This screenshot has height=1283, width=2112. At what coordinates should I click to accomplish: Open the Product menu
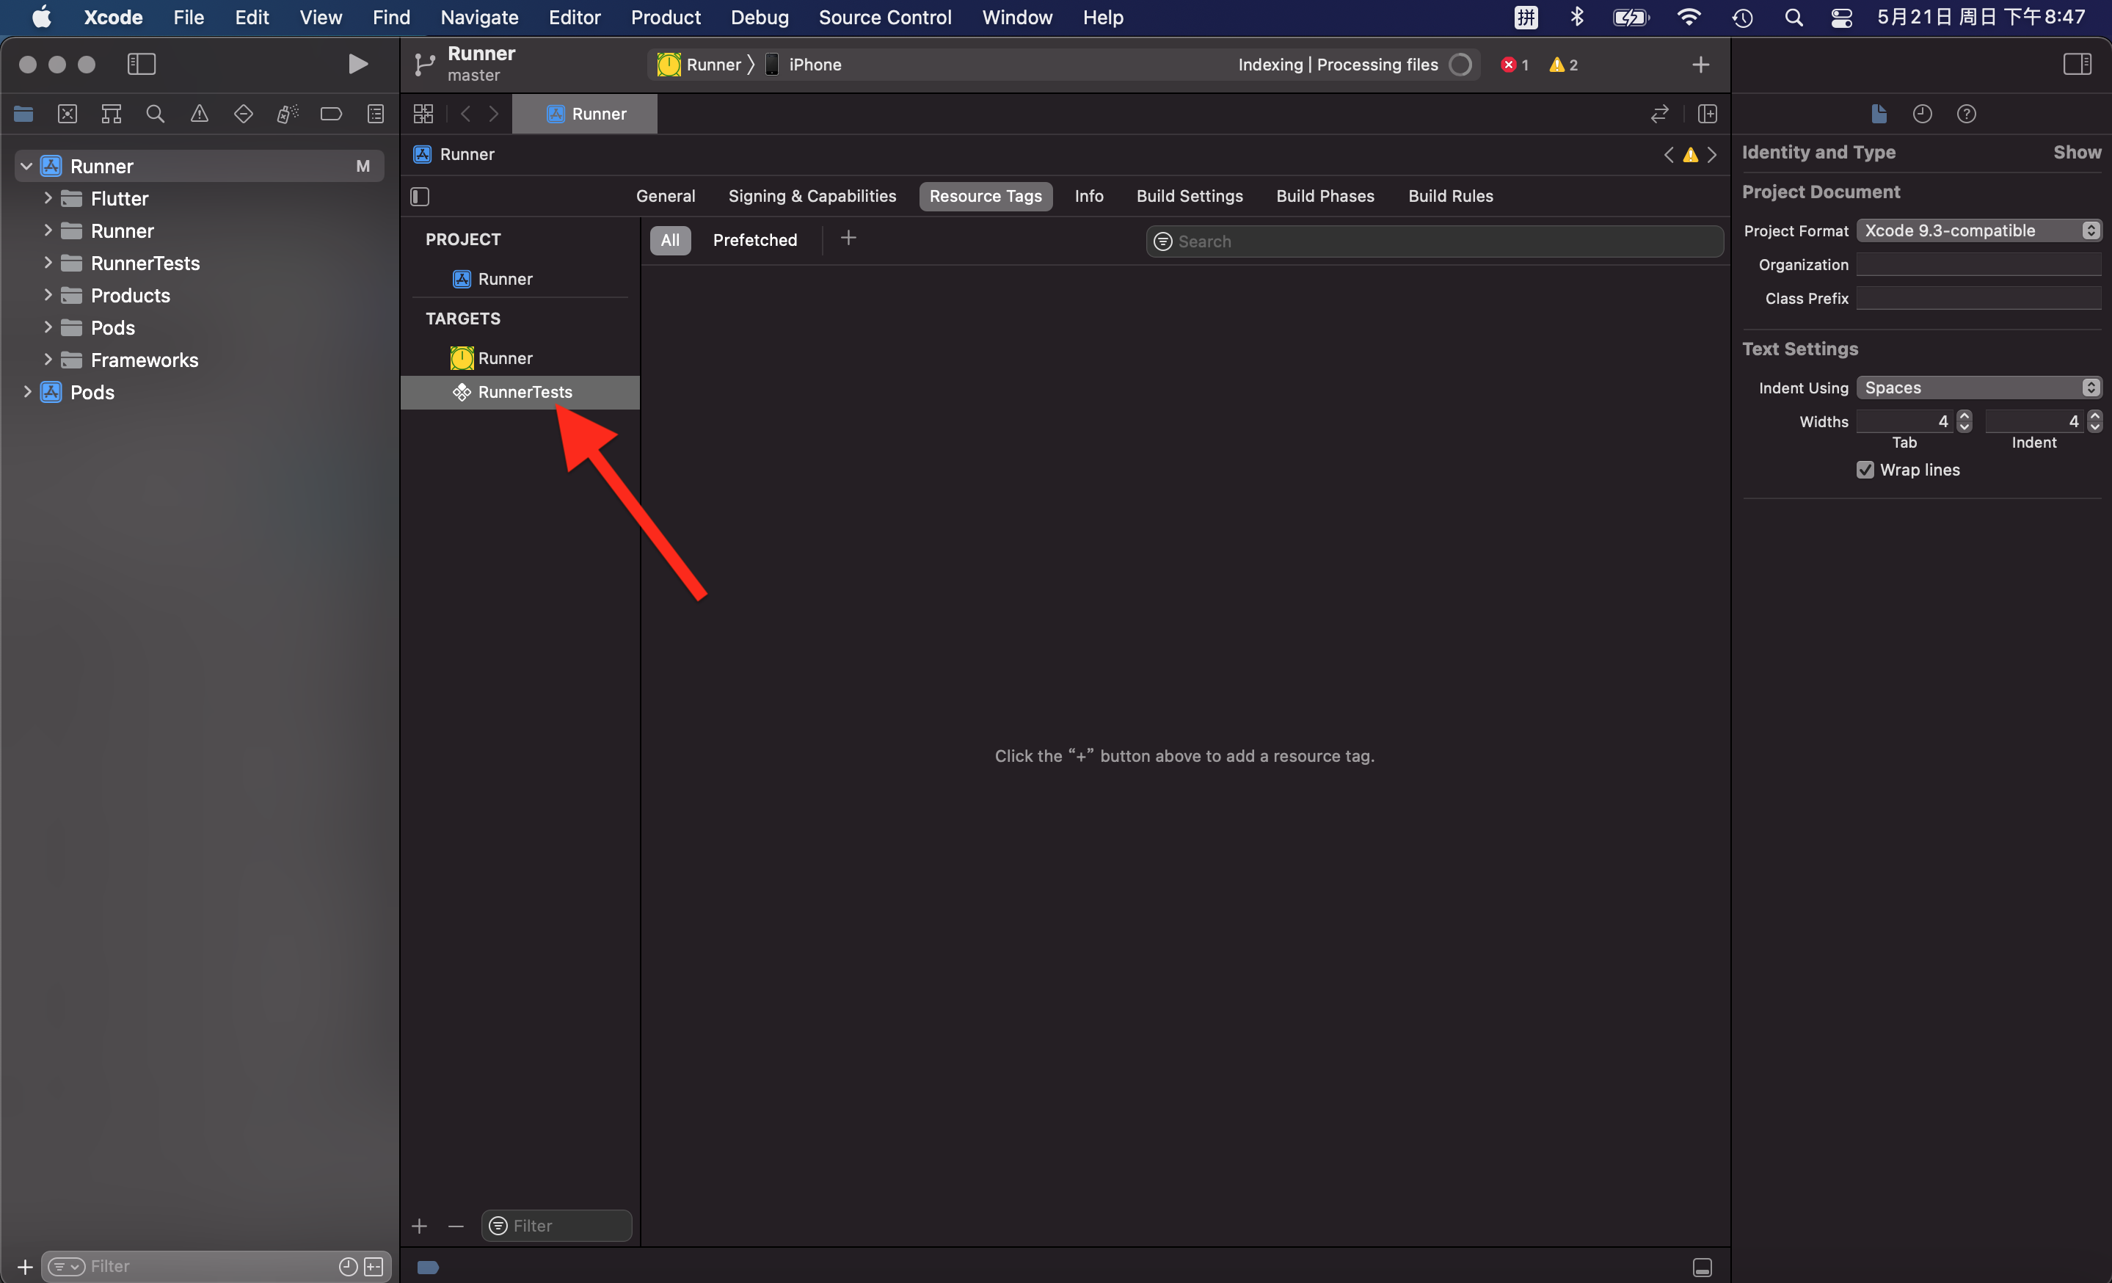pos(665,17)
